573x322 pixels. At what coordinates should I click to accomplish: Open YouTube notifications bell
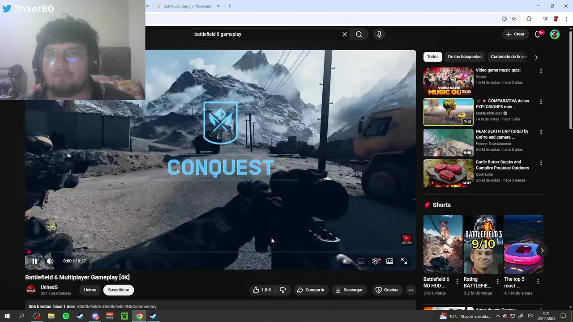[x=538, y=34]
